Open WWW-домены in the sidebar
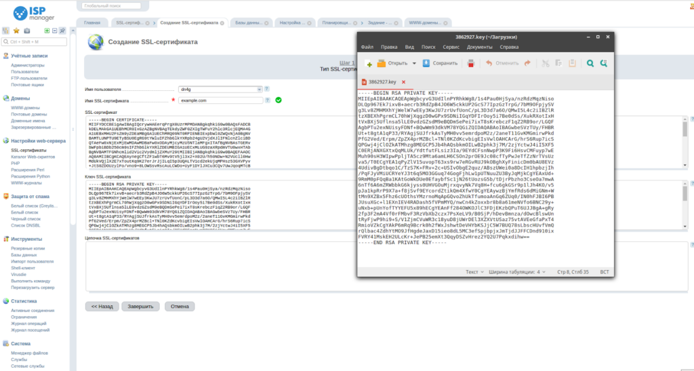694x371 pixels. point(25,108)
